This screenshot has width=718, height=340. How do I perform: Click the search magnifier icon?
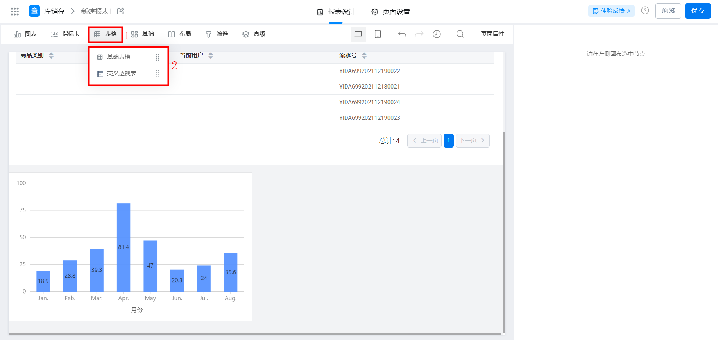pyautogui.click(x=460, y=34)
